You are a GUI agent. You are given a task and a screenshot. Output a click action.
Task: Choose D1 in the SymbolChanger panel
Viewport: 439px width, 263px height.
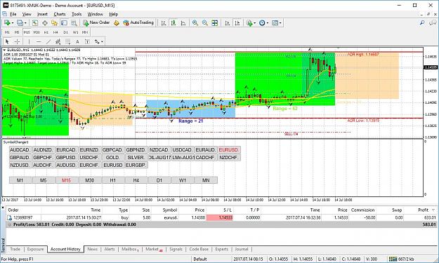click(x=159, y=180)
